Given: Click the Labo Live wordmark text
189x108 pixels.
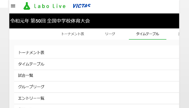Looking at the screenshot, I should pyautogui.click(x=50, y=6).
